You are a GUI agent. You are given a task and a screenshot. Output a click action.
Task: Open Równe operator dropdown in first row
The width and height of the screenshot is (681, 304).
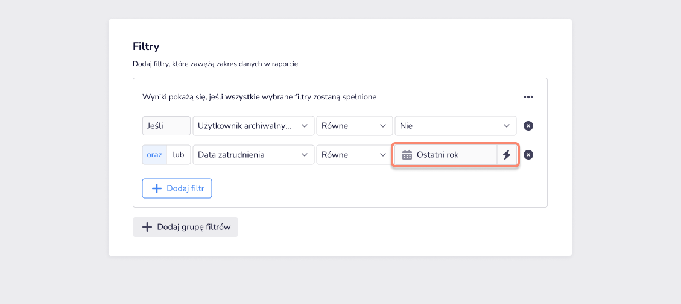355,126
